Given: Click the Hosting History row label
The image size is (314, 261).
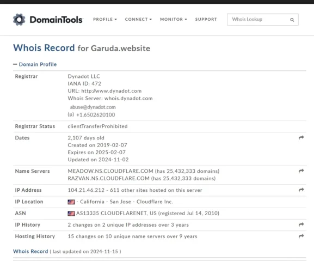Looking at the screenshot, I should 35,236.
